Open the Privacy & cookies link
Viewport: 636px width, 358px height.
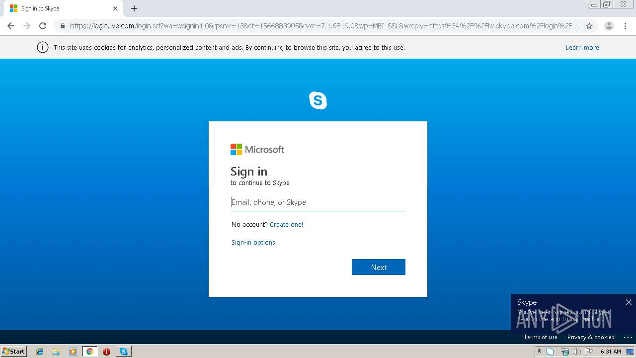click(x=591, y=337)
